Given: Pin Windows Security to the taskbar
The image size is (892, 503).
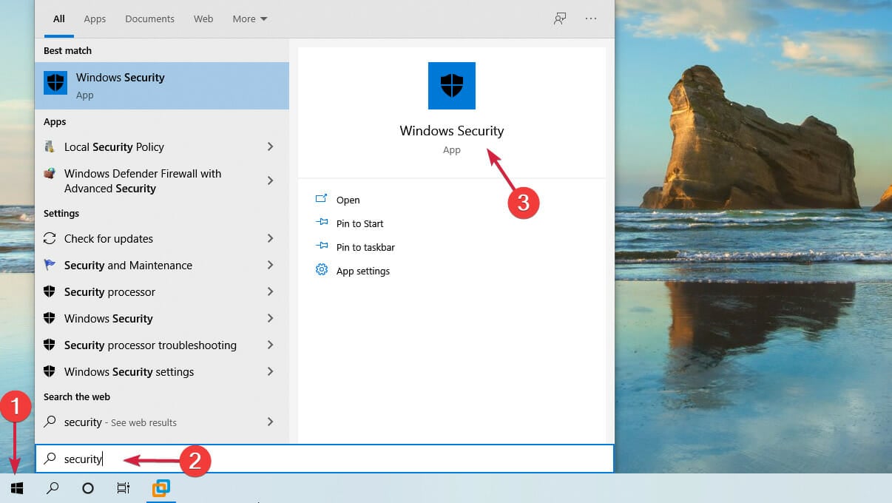Looking at the screenshot, I should pos(365,246).
